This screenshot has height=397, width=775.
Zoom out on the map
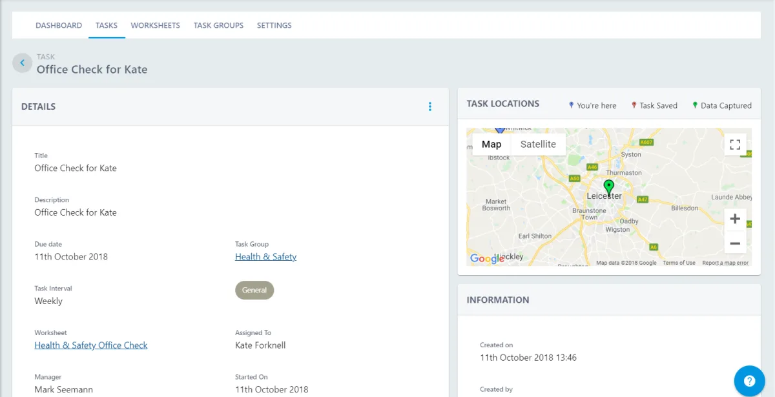point(735,243)
